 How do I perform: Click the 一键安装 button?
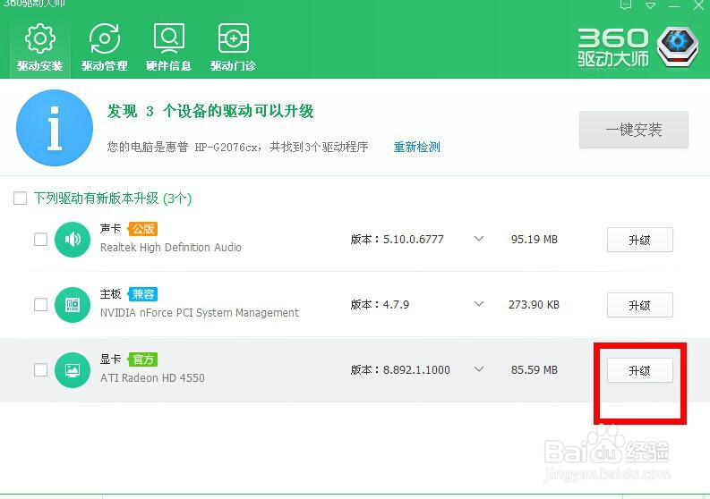(634, 130)
